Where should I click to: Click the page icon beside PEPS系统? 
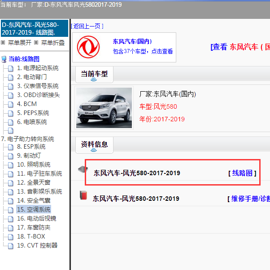(10, 113)
